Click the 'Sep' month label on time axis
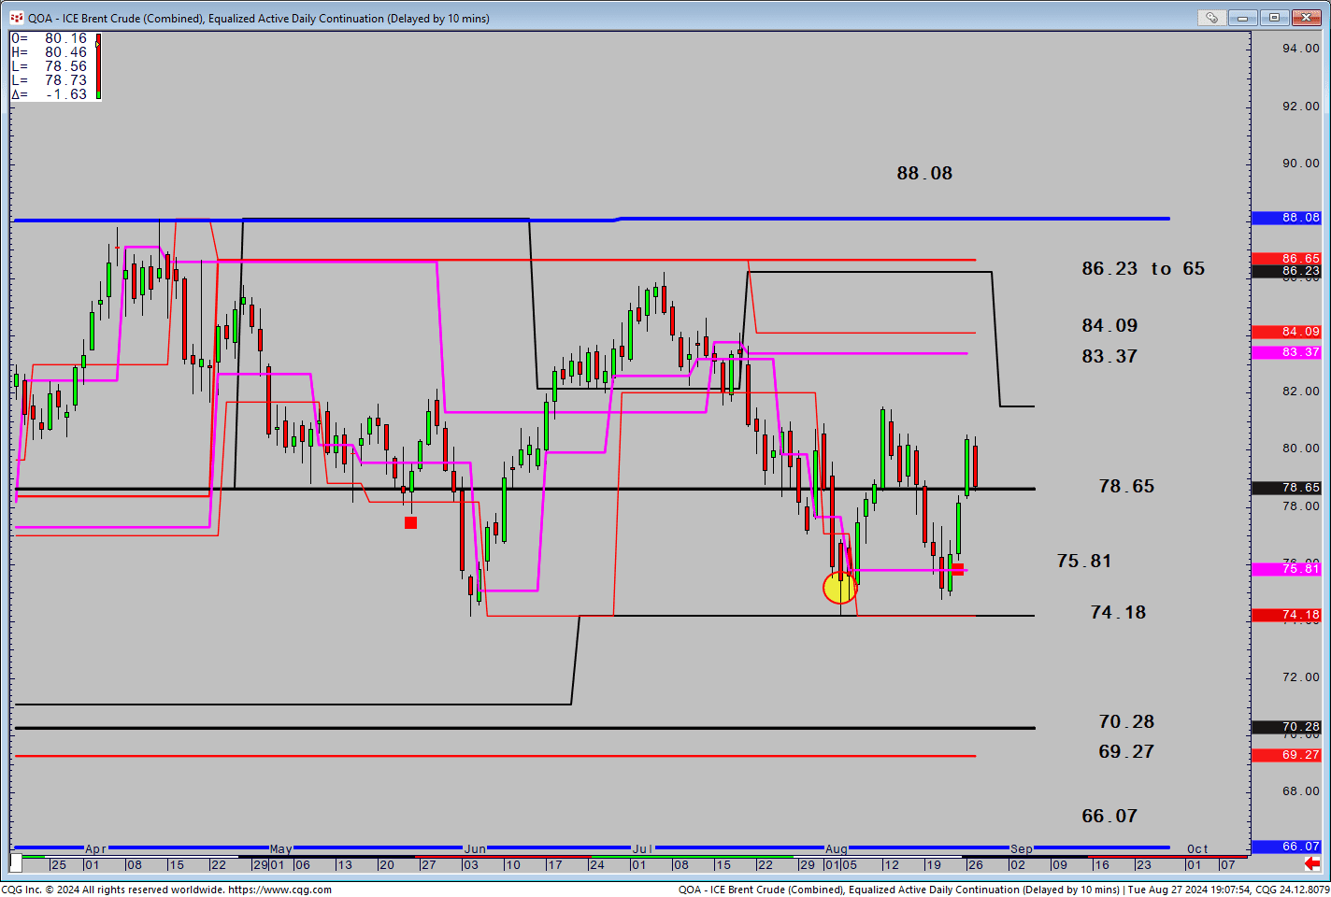 [x=1022, y=849]
